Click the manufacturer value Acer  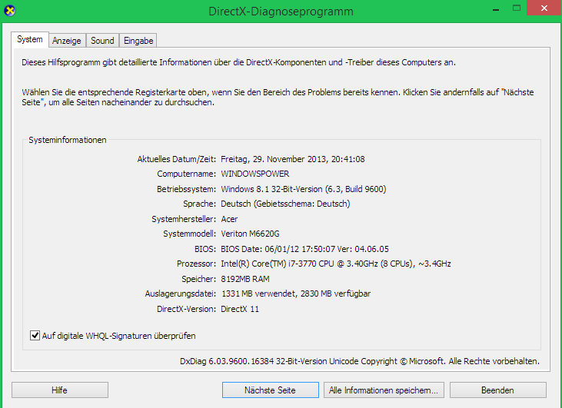point(229,219)
